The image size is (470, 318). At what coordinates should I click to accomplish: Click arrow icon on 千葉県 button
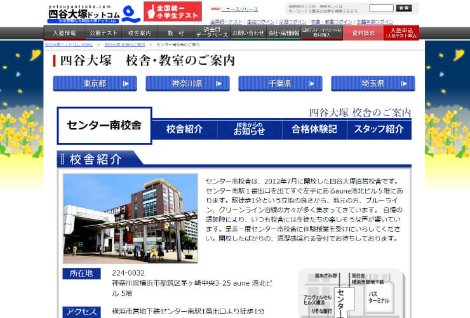pos(311,84)
